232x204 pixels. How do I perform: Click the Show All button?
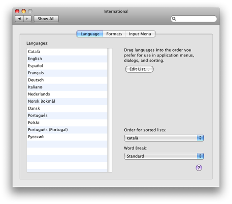click(x=46, y=19)
